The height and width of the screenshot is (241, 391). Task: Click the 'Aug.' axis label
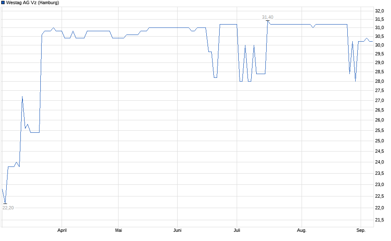click(302, 230)
